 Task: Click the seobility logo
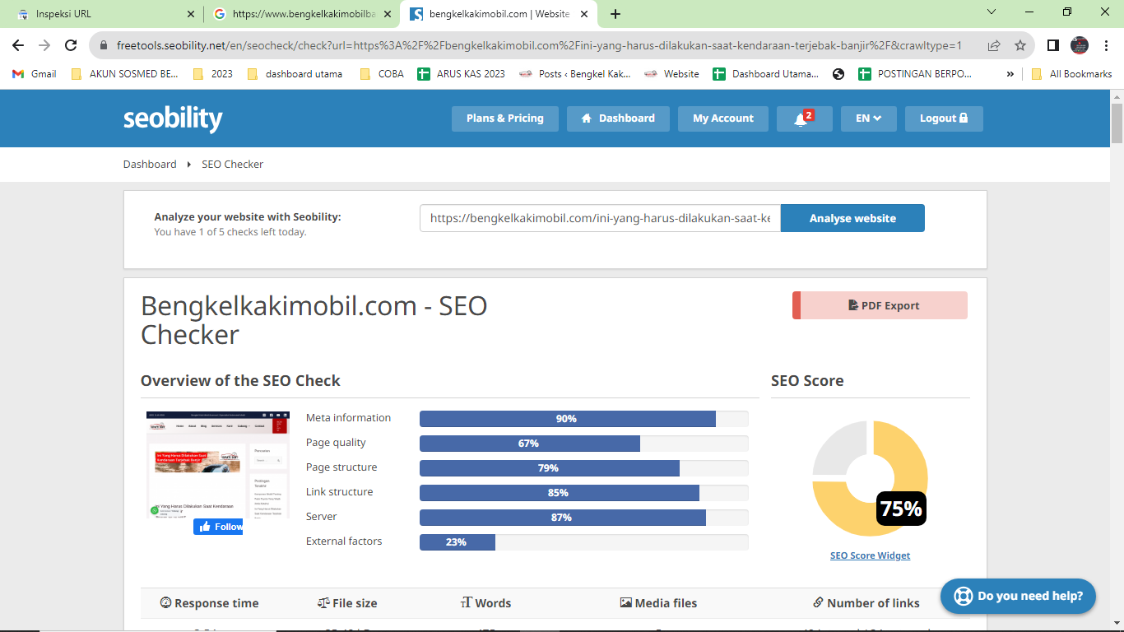pos(173,118)
